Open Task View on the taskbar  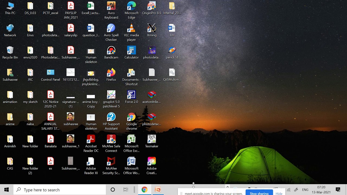pyautogui.click(x=126, y=190)
